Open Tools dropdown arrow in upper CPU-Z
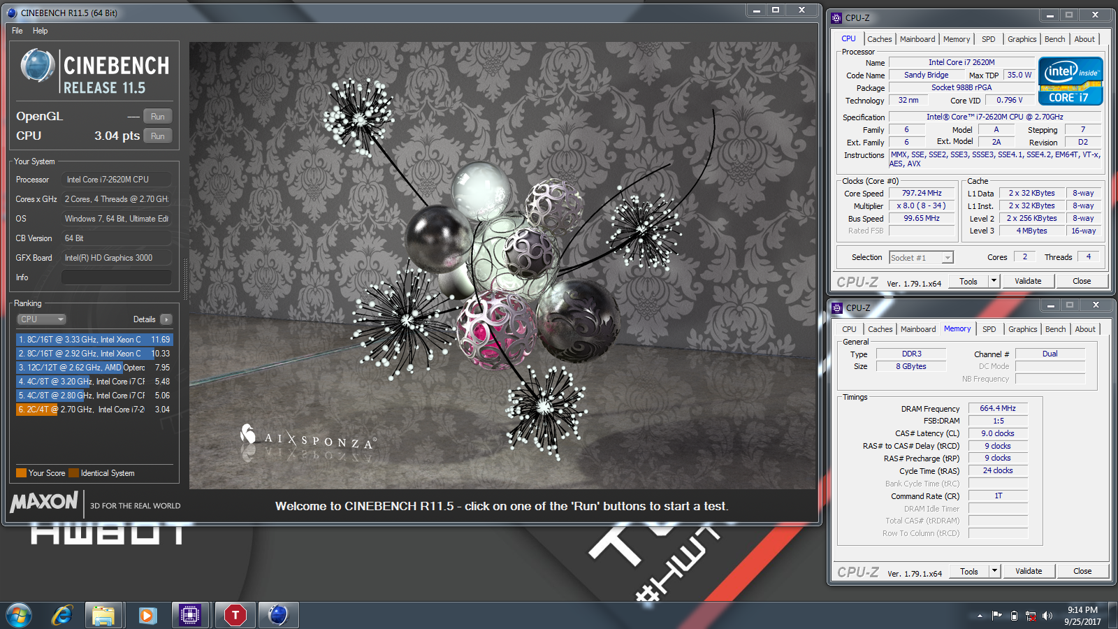Viewport: 1118px width, 629px height. point(994,282)
